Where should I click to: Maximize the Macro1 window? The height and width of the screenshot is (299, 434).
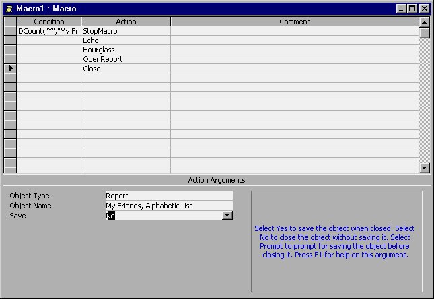pyautogui.click(x=412, y=9)
